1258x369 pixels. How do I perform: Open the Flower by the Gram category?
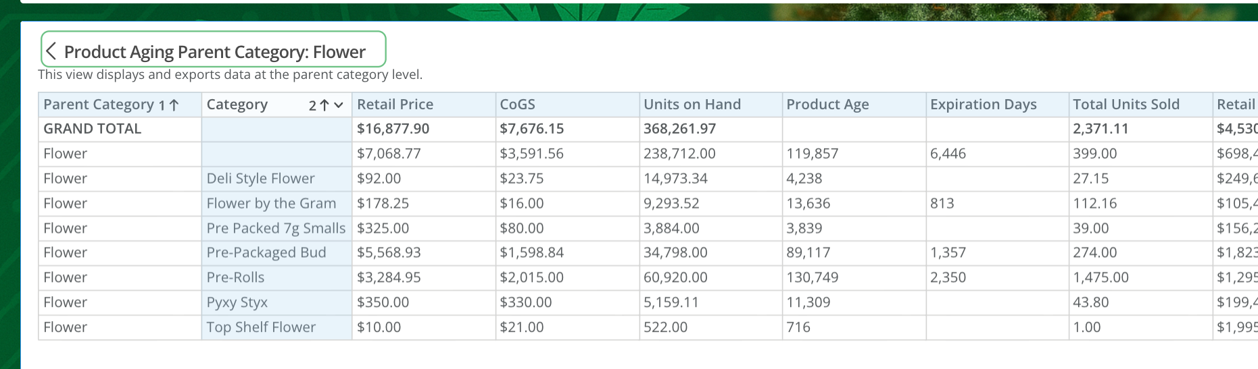(x=271, y=204)
